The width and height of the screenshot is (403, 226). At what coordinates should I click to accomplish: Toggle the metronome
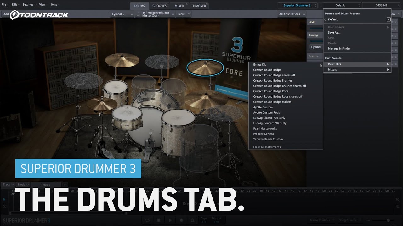point(193,220)
